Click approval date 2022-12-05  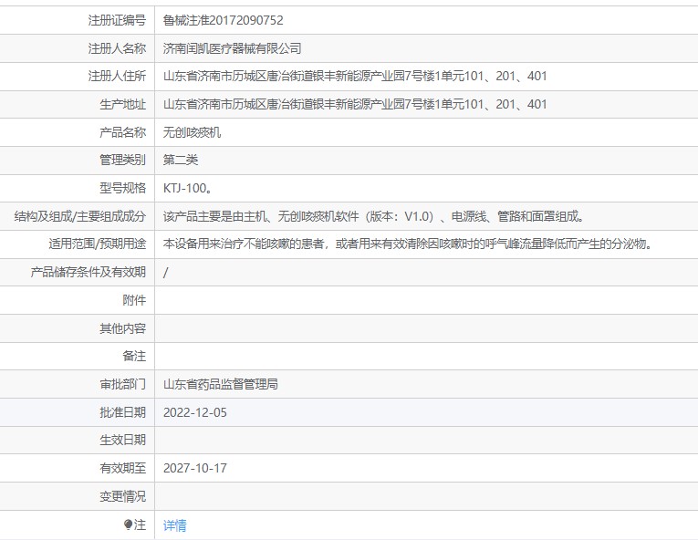pos(195,412)
